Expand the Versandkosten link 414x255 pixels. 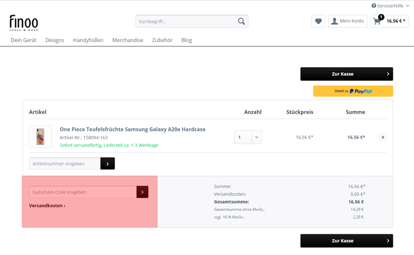point(47,206)
